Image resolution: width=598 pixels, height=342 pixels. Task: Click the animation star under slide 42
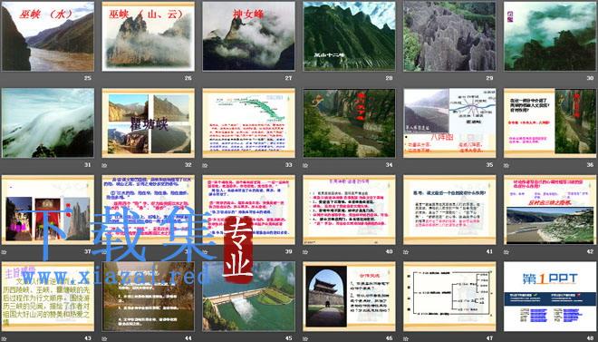(506, 252)
